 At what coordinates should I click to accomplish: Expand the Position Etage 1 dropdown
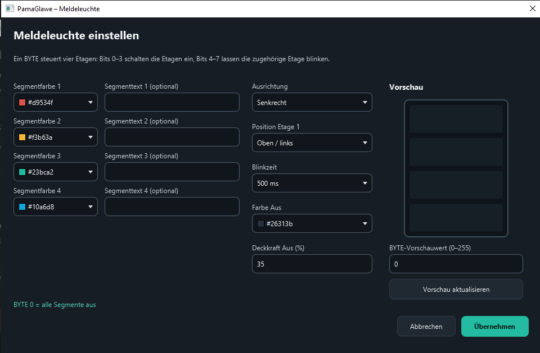pos(312,143)
